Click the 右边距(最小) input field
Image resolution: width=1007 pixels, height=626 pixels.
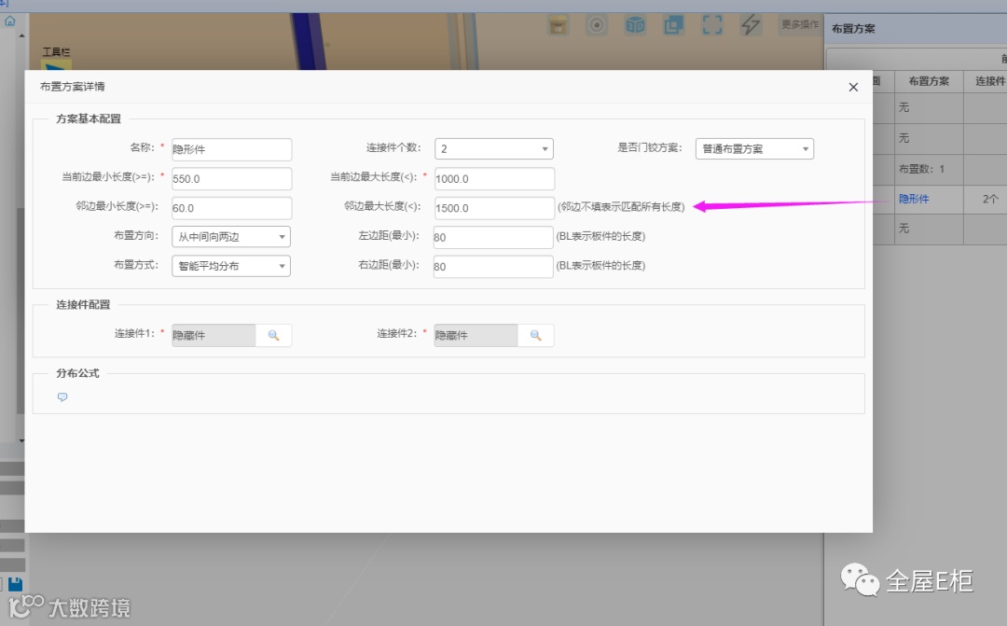[x=493, y=267]
